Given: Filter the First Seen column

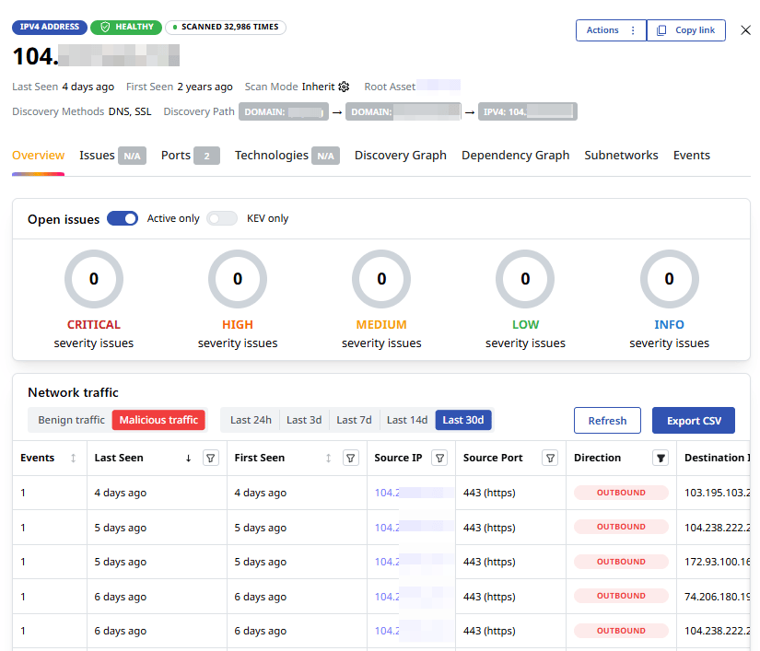Looking at the screenshot, I should point(351,458).
